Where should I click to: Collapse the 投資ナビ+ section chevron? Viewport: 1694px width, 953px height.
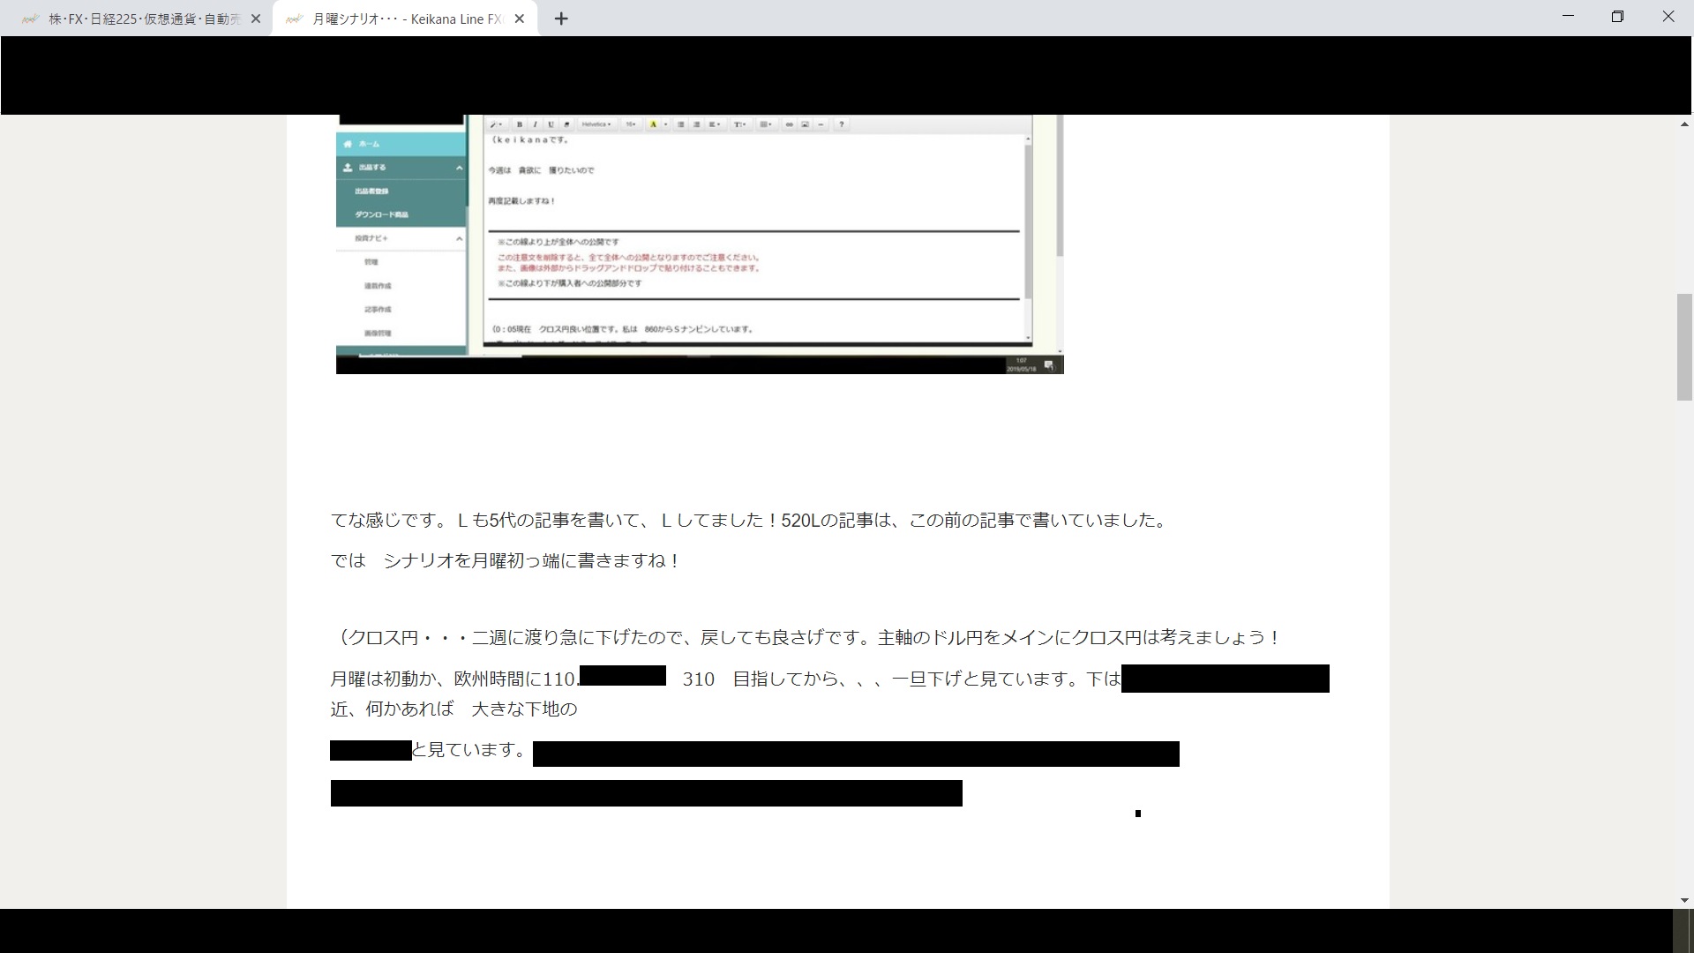tap(459, 238)
